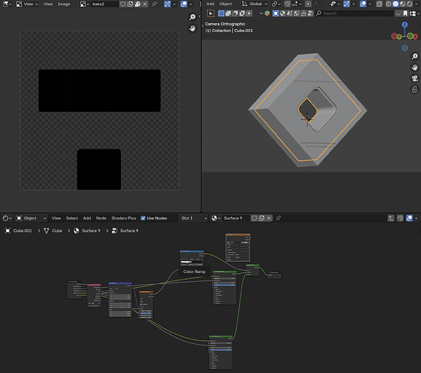Open the Shaders Plus menu
This screenshot has width=421, height=373.
click(x=124, y=218)
